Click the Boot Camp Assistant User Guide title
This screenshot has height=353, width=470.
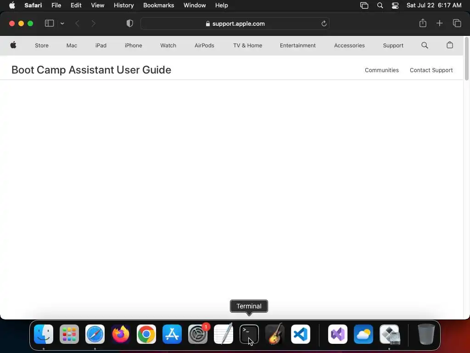pyautogui.click(x=91, y=70)
